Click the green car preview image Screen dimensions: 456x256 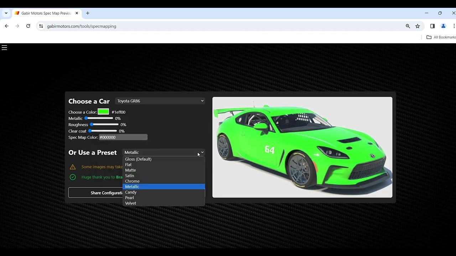[302, 147]
